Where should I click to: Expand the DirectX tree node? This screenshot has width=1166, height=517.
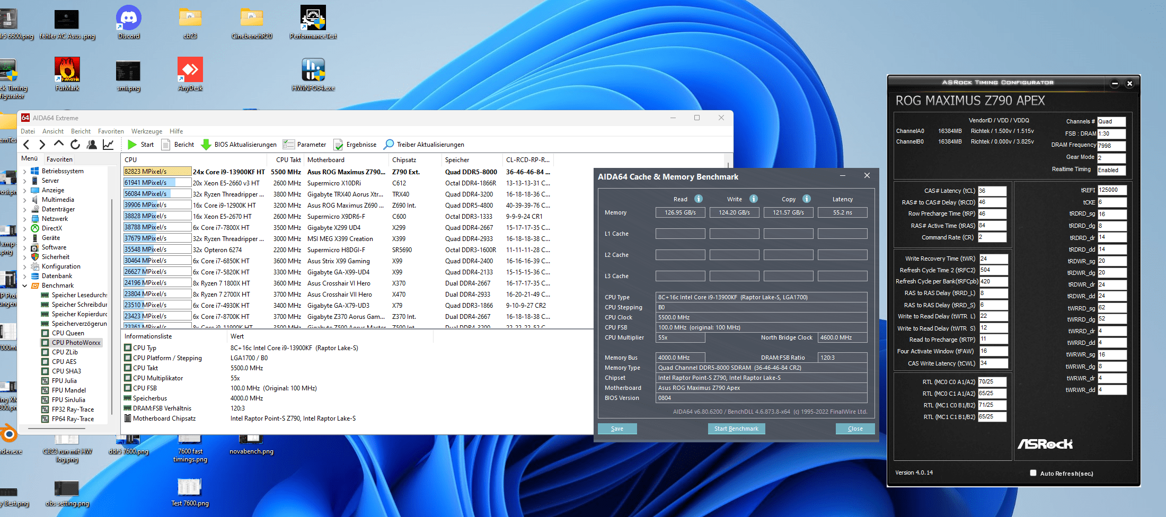[x=24, y=228]
